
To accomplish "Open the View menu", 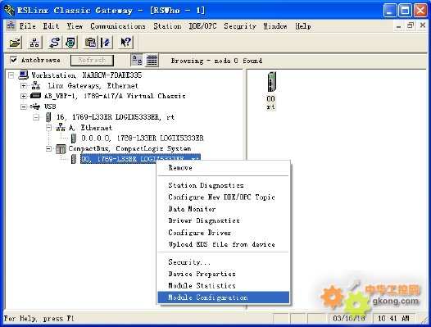I will click(75, 26).
